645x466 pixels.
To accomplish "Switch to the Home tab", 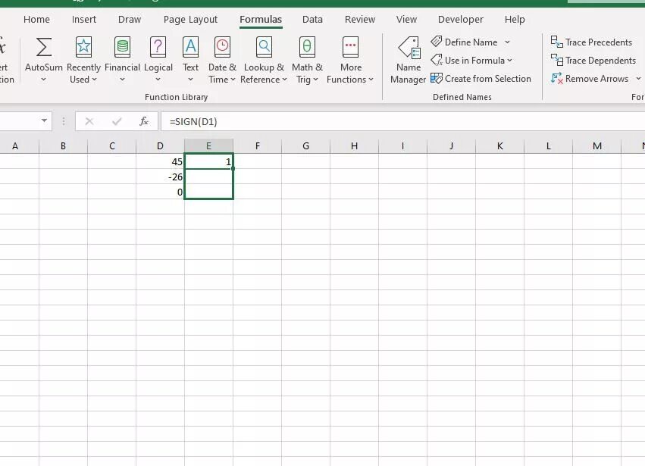I will coord(36,20).
